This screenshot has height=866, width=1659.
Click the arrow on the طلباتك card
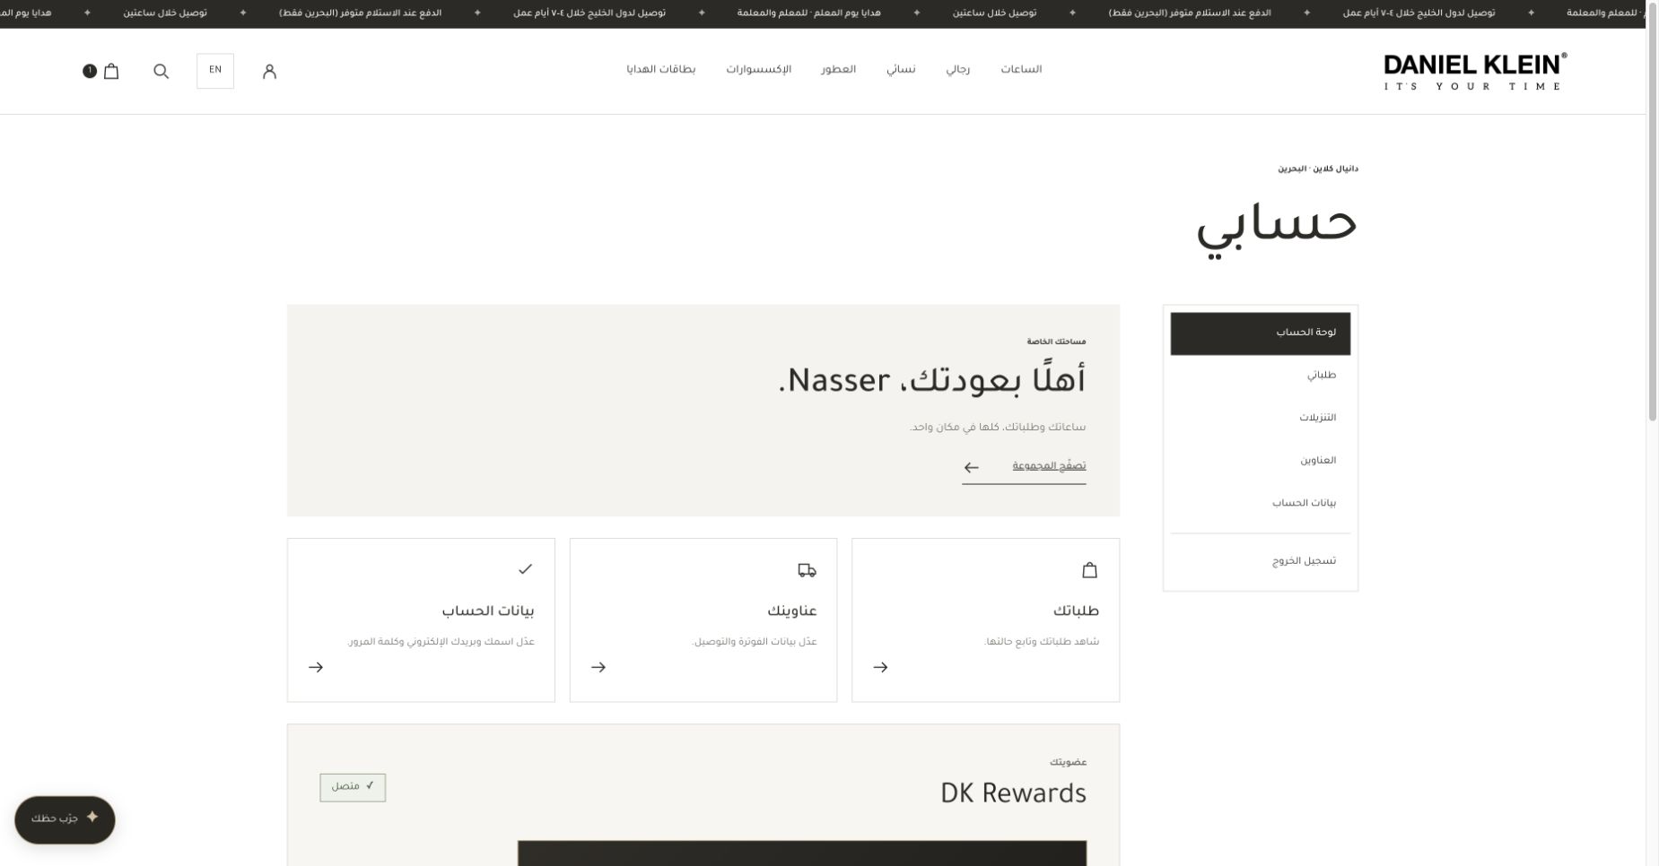pyautogui.click(x=880, y=667)
